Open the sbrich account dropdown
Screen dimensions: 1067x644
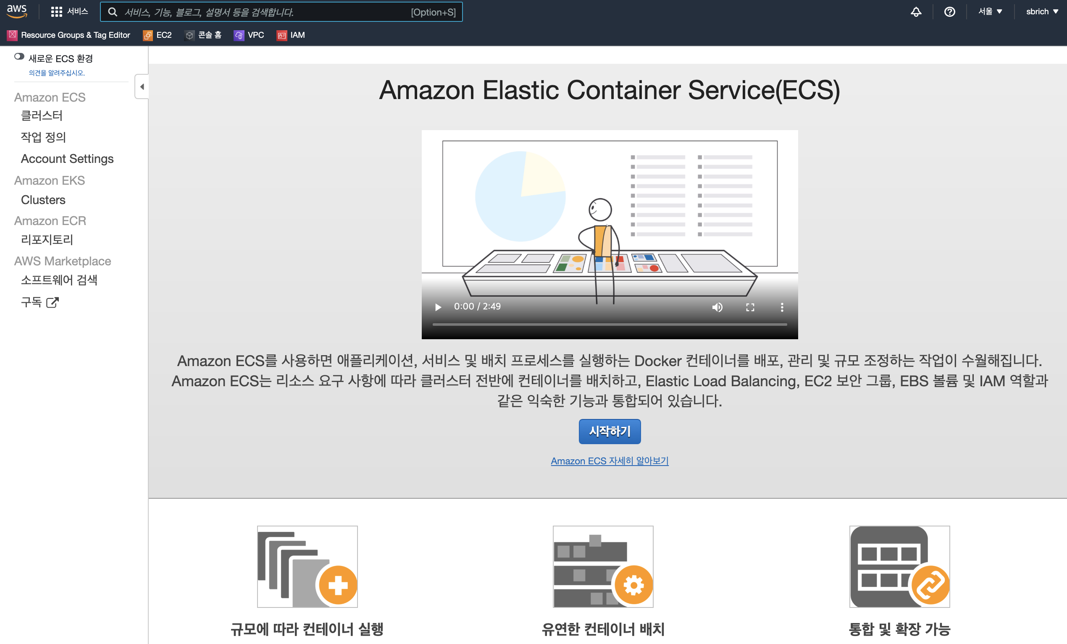[1041, 12]
